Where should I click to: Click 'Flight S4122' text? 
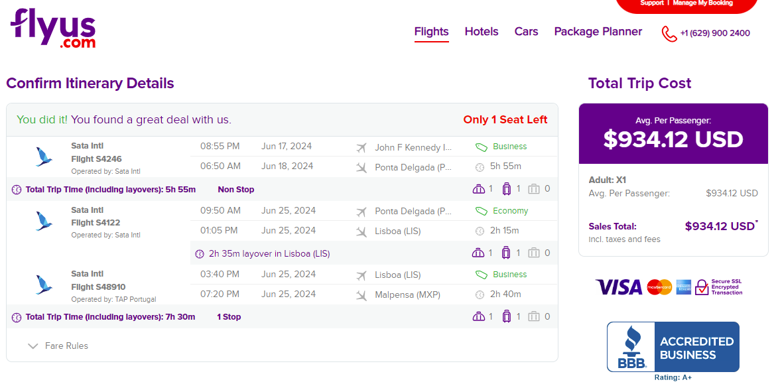point(96,222)
